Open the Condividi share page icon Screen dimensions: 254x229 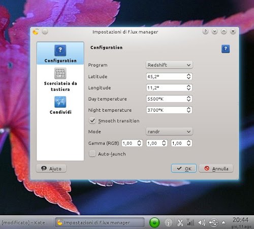(x=60, y=102)
